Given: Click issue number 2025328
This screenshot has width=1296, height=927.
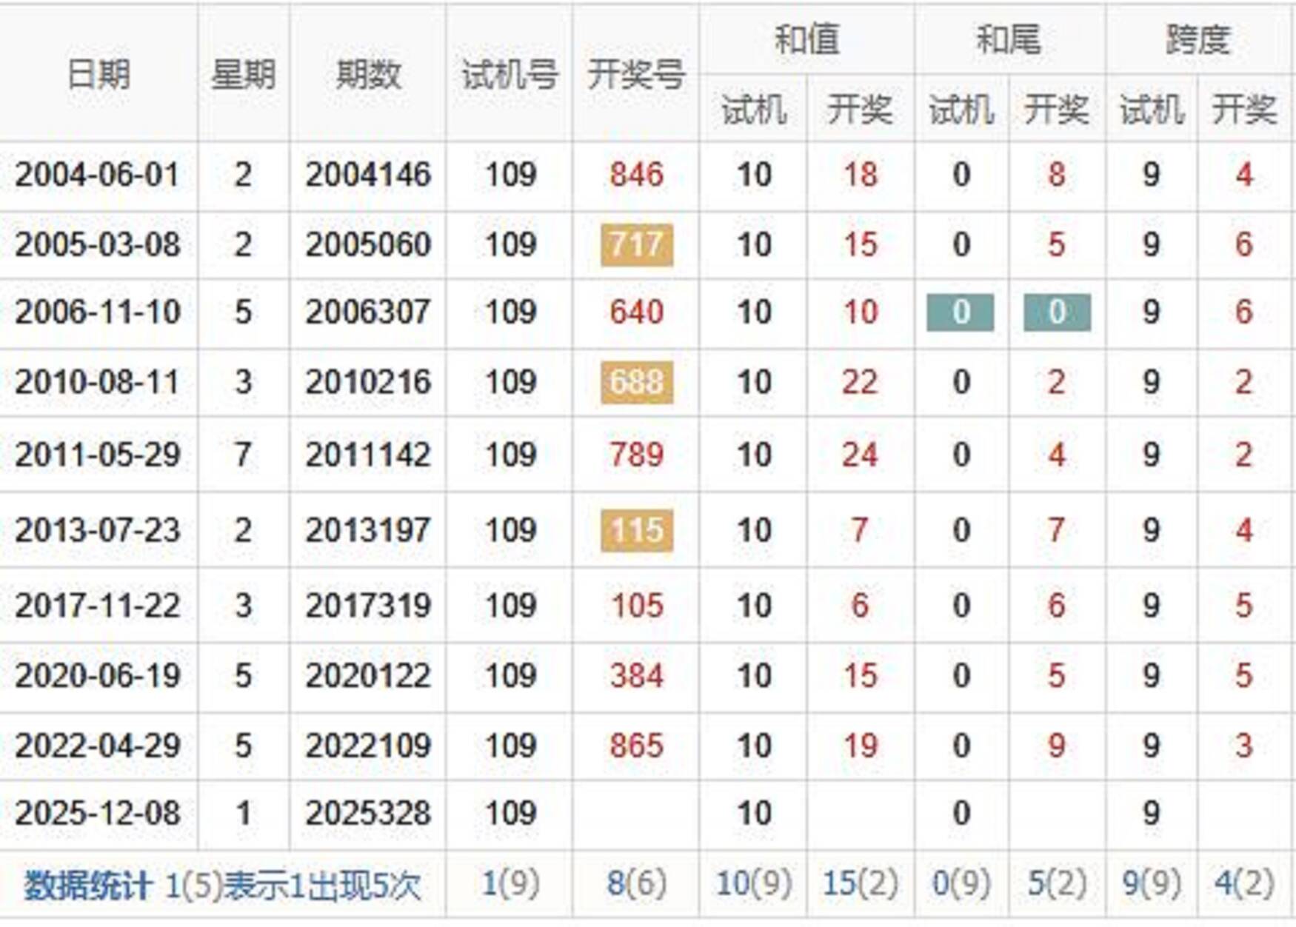Looking at the screenshot, I should pos(368,814).
